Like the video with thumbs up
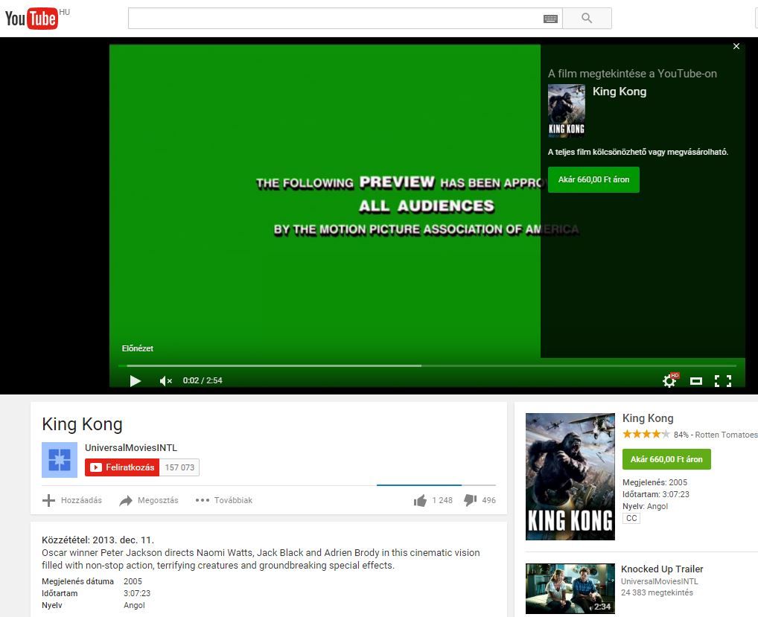Viewport: 758px width, 617px height. tap(433, 501)
